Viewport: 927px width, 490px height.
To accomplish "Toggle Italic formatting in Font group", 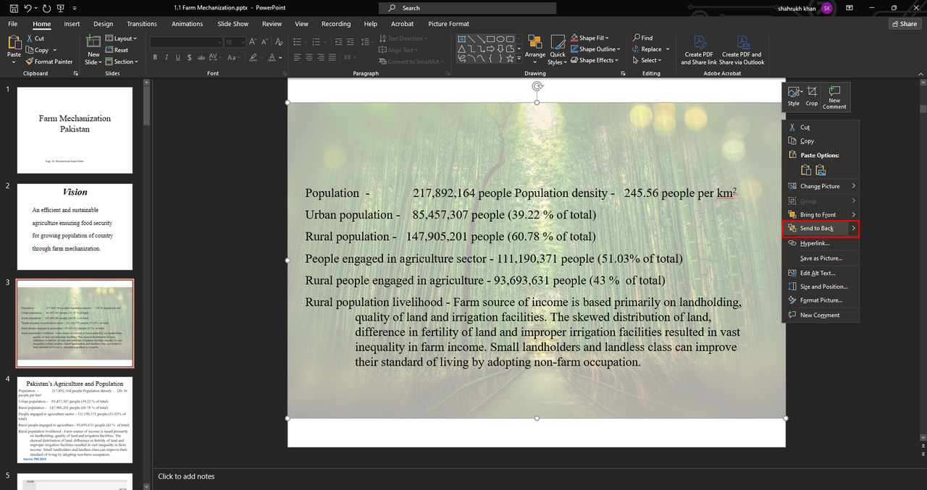I will click(166, 57).
